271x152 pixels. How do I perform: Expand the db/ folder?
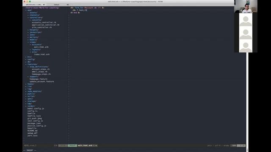[29, 62]
